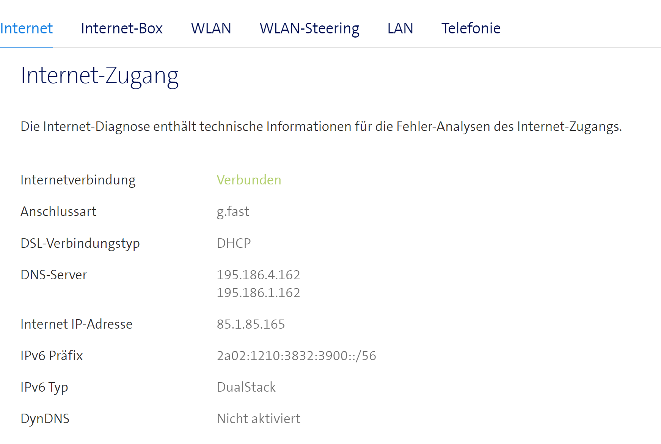The width and height of the screenshot is (661, 444).
Task: Click the Internetverbindung row label
Action: point(78,180)
